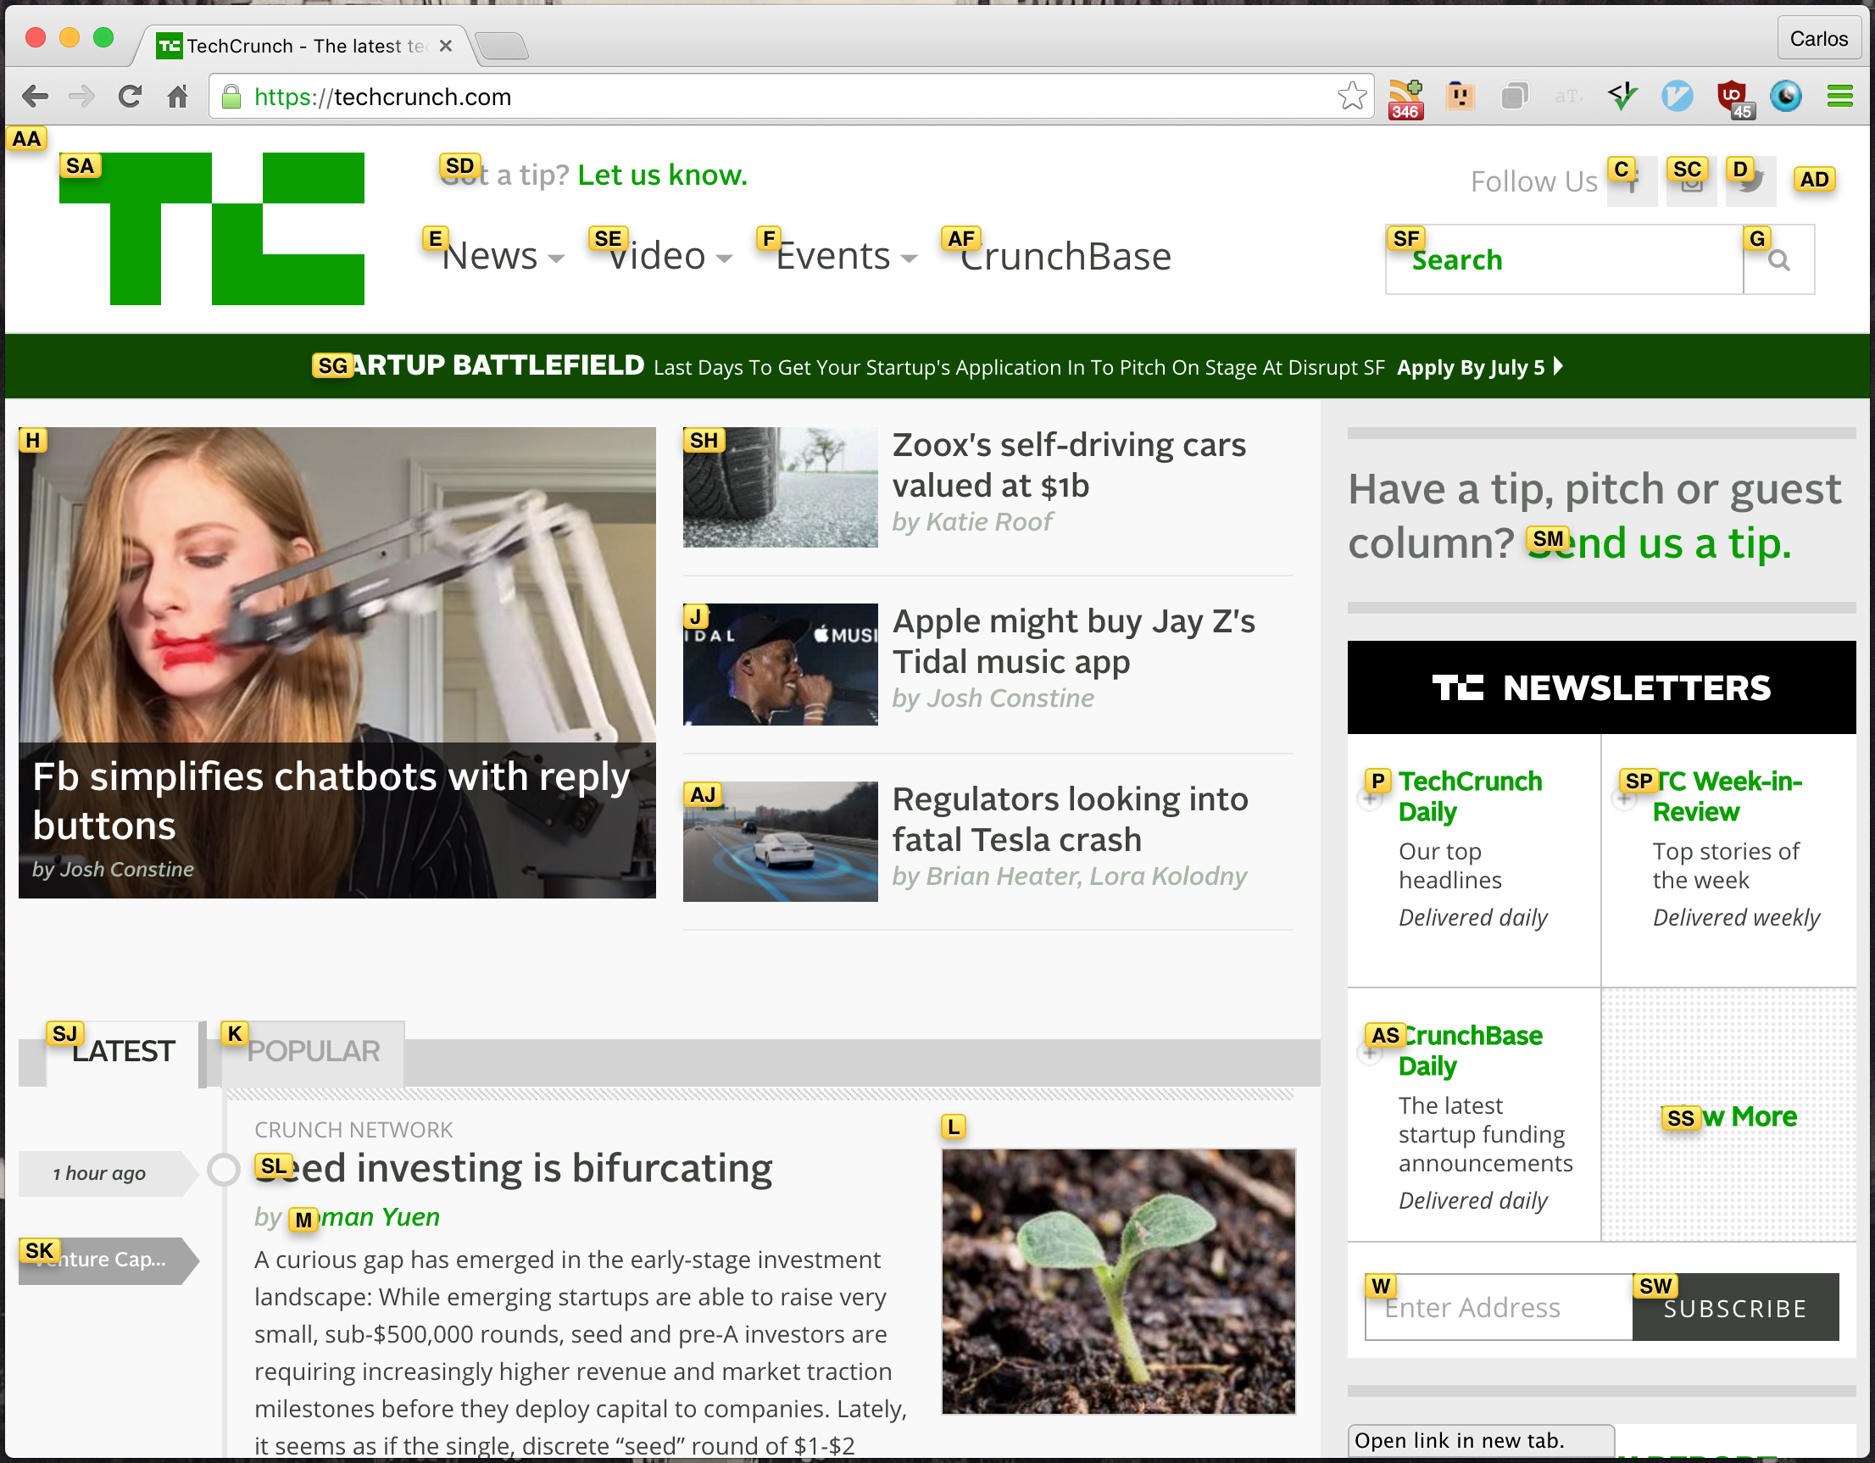Toggle TechCrunch Daily newsletter plus checkbox
This screenshot has width=1875, height=1463.
[x=1370, y=800]
